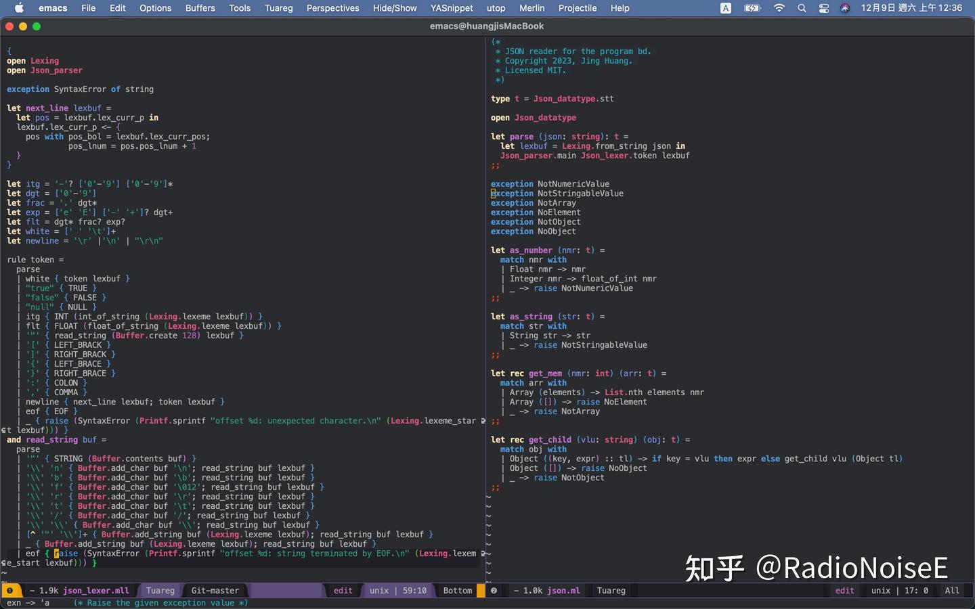The width and height of the screenshot is (975, 609).
Task: Open the Wi-Fi status icon in menu bar
Action: tap(779, 8)
